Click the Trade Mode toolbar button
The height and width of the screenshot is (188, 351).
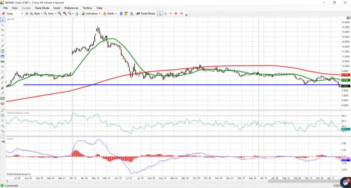[x=146, y=13]
